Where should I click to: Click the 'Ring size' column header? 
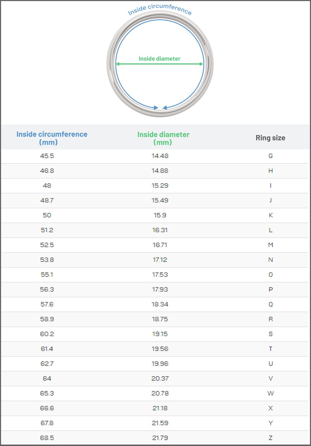click(x=270, y=138)
